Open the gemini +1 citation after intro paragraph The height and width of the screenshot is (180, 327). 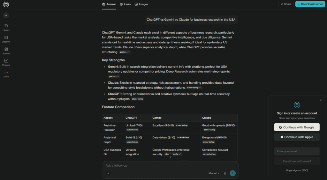tap(125, 52)
